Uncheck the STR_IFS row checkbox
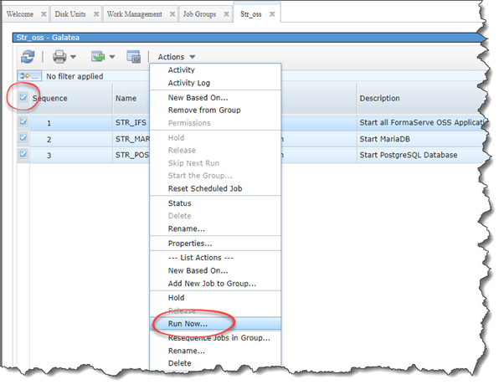Image resolution: width=504 pixels, height=390 pixels. 23,122
